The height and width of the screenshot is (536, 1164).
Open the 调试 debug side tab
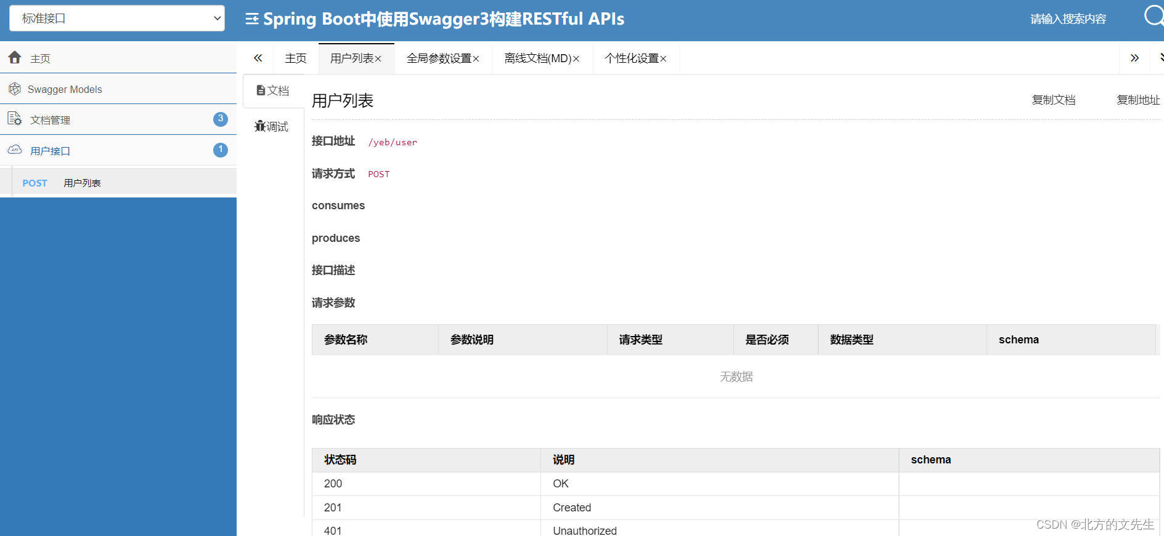pyautogui.click(x=273, y=126)
